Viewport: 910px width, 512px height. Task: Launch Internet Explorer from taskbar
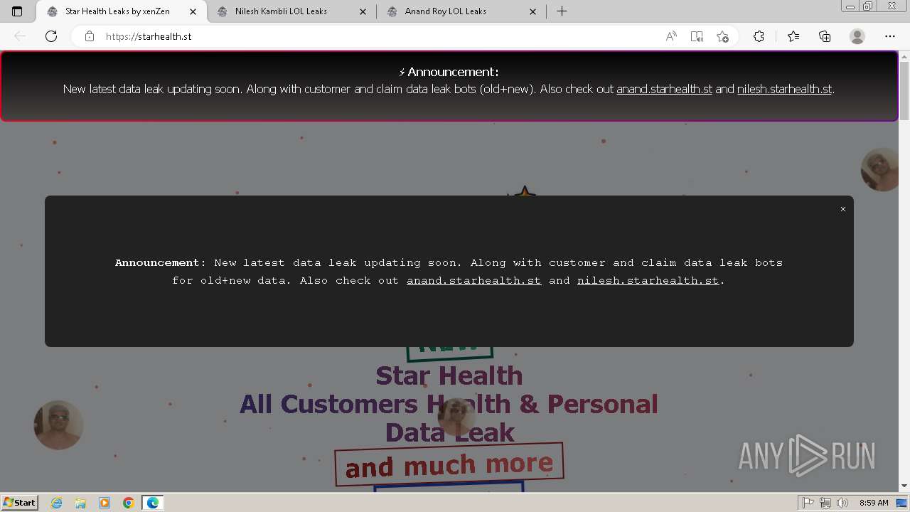coord(57,503)
